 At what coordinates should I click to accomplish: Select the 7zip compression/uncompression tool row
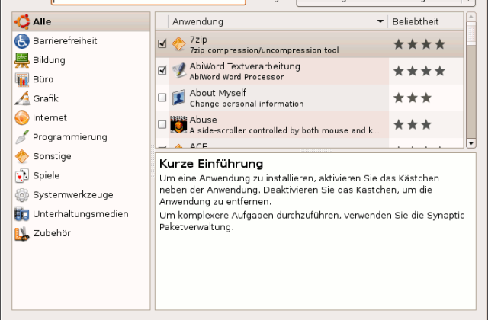310,44
